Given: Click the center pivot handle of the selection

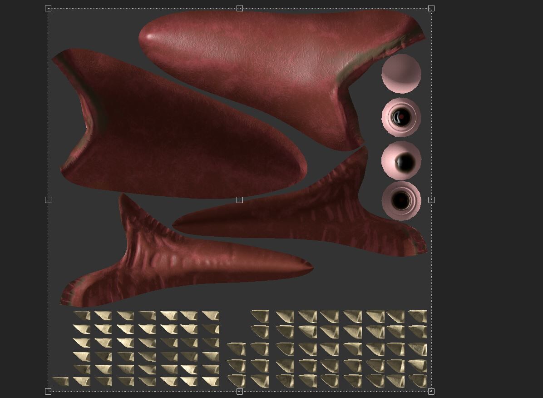Looking at the screenshot, I should (240, 200).
